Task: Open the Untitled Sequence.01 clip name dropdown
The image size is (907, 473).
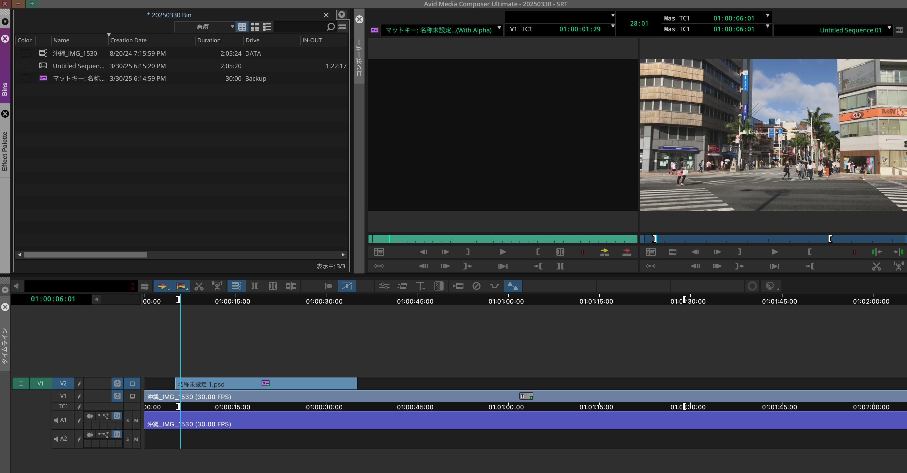Action: coord(889,28)
